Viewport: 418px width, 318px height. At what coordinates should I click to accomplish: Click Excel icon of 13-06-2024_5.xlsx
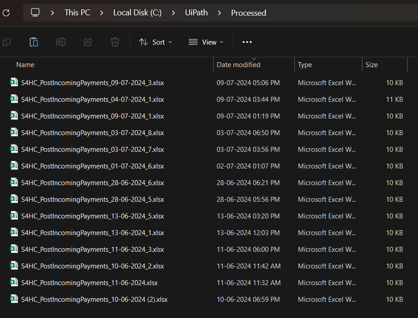[x=14, y=216]
